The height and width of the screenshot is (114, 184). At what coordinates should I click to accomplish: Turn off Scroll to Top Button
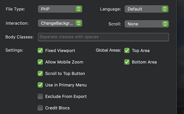point(40,74)
